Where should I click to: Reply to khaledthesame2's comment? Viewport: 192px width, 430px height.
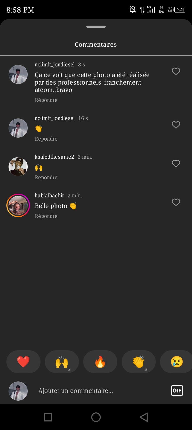[x=46, y=177]
